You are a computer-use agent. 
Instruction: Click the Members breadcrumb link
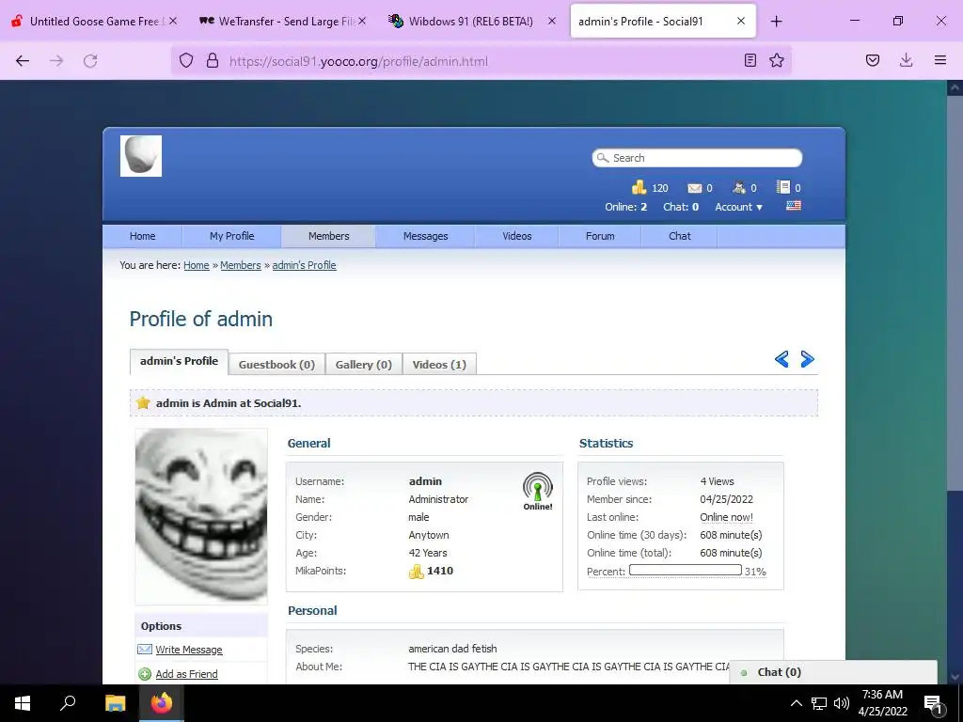pyautogui.click(x=241, y=265)
